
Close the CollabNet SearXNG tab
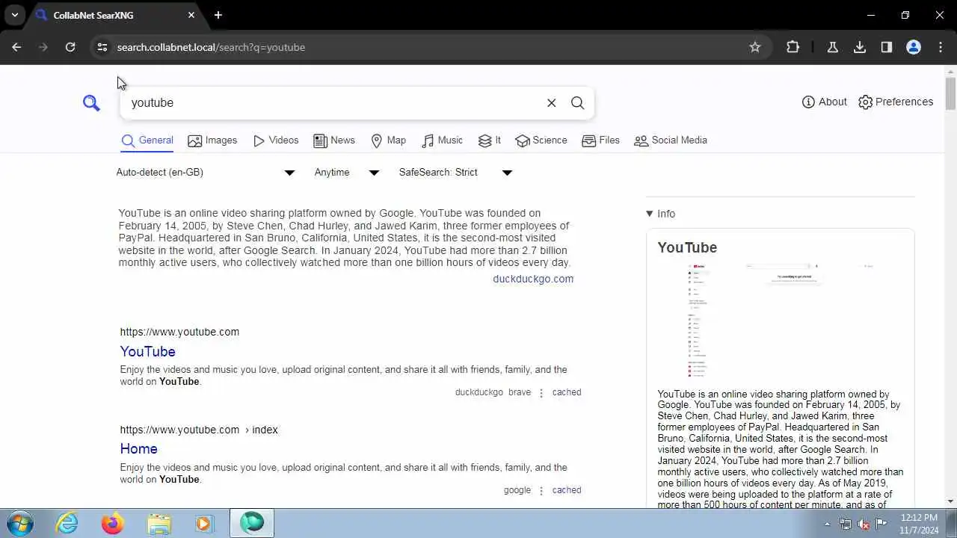coord(191,15)
